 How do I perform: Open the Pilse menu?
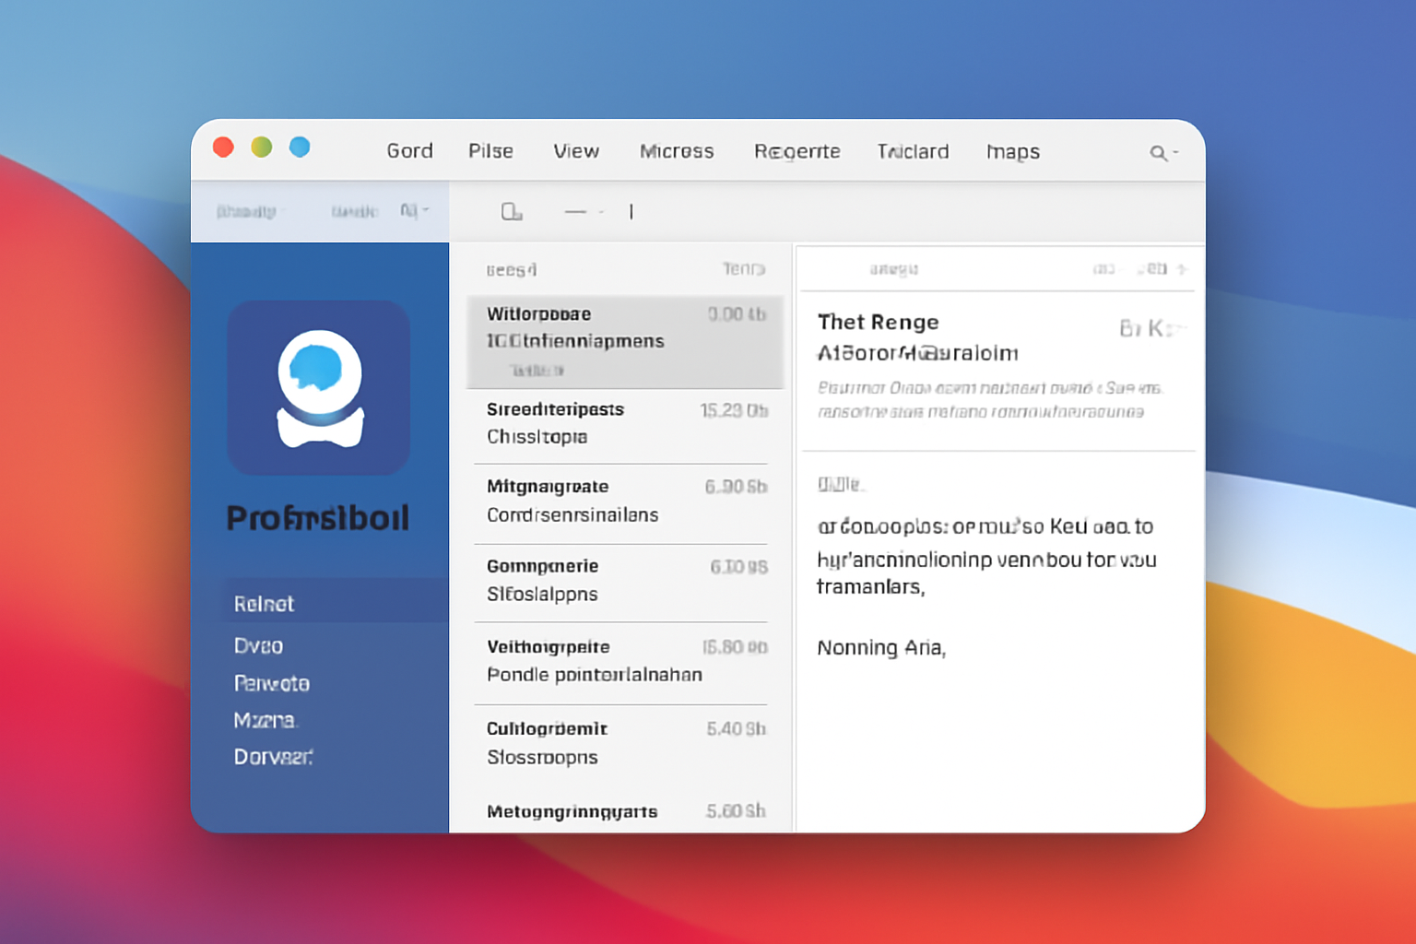coord(490,151)
